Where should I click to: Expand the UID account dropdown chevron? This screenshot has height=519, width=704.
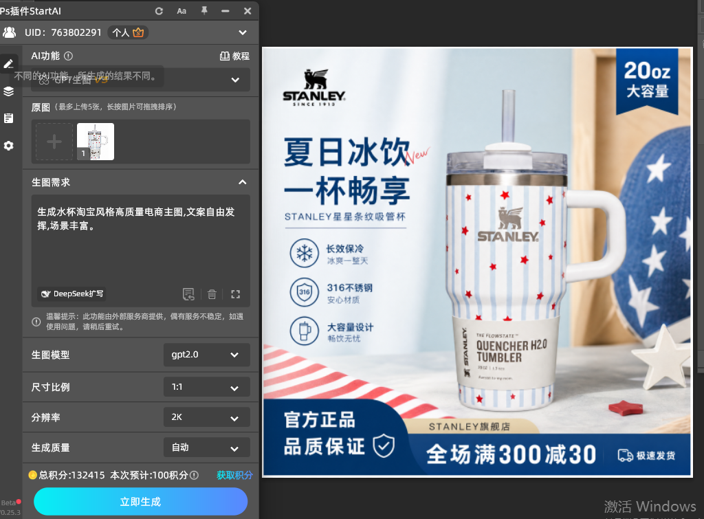coord(243,32)
